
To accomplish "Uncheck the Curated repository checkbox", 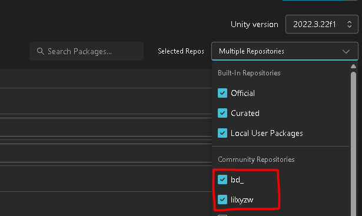I will 222,113.
